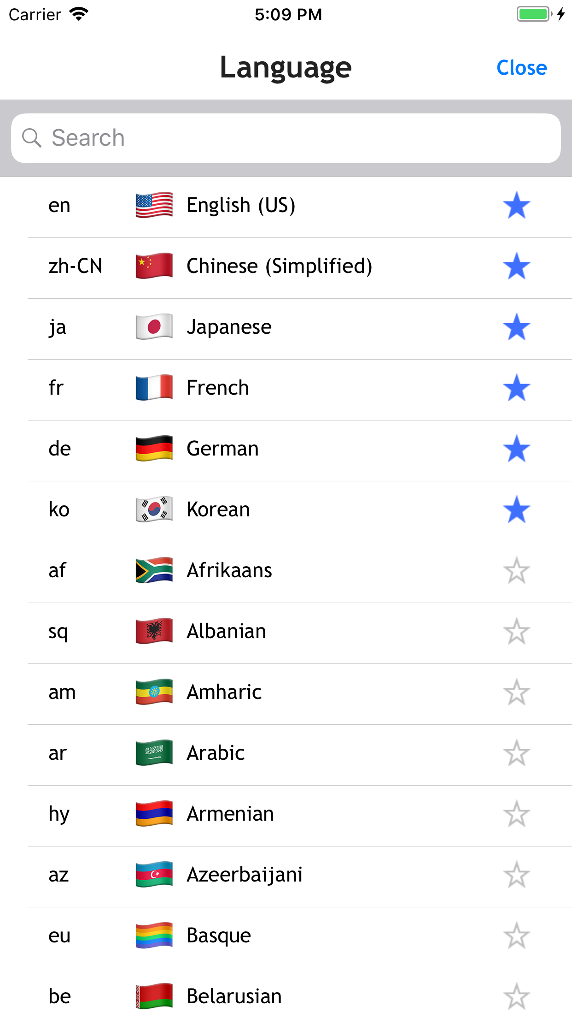This screenshot has width=572, height=1018.
Task: Tap the magnifying glass search icon
Action: [32, 138]
